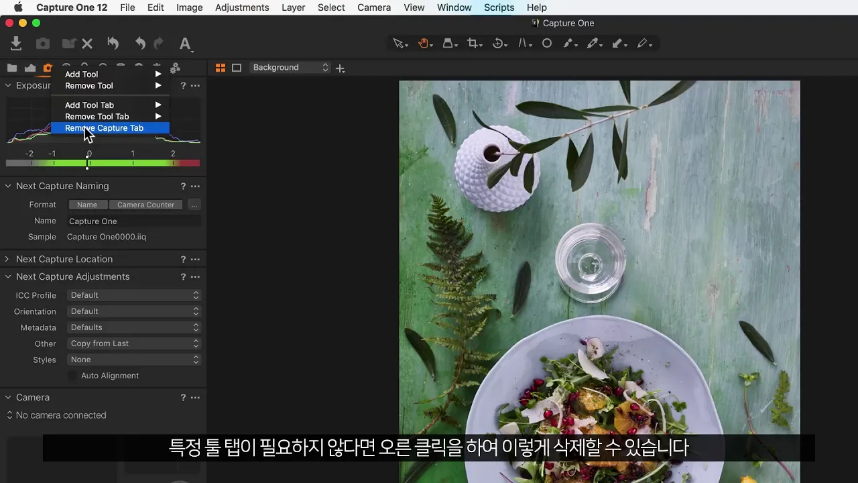Click the Camera Counter format token

pos(145,205)
